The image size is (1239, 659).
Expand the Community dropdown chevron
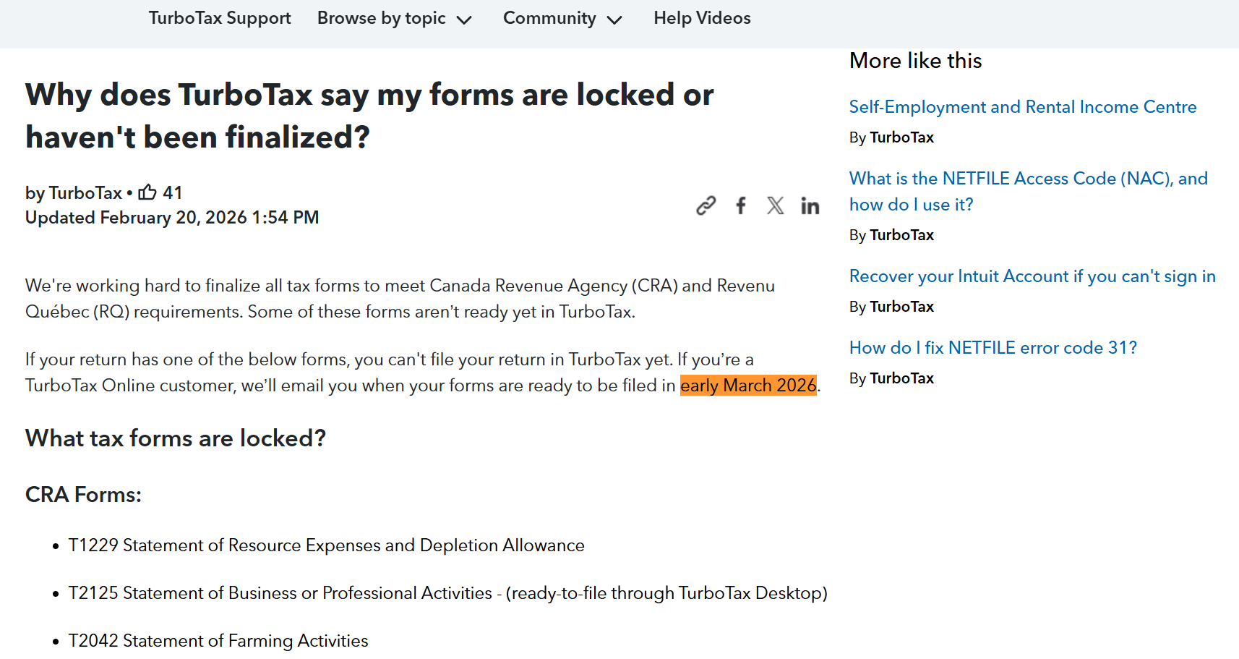614,20
